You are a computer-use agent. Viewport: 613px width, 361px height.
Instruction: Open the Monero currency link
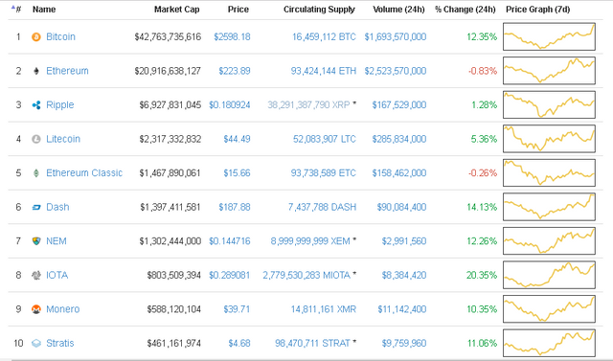(62, 309)
